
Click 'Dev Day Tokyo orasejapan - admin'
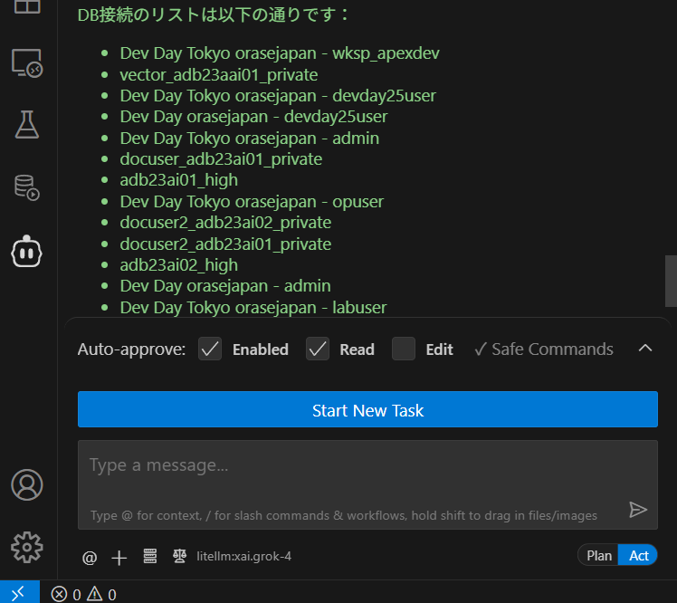point(249,139)
